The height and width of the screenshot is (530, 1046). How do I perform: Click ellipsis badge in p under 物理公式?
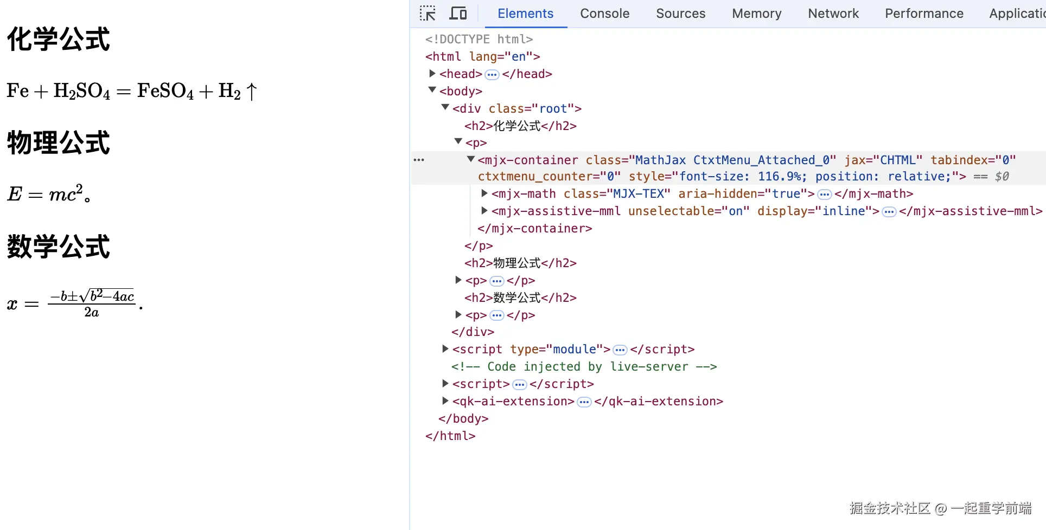[497, 281]
